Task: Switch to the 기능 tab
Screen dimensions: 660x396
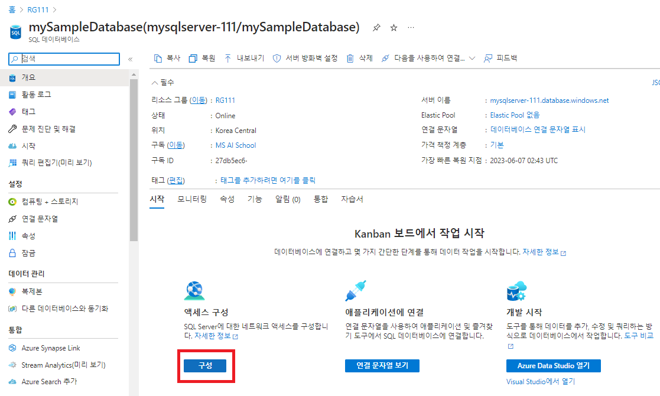Action: [x=255, y=199]
